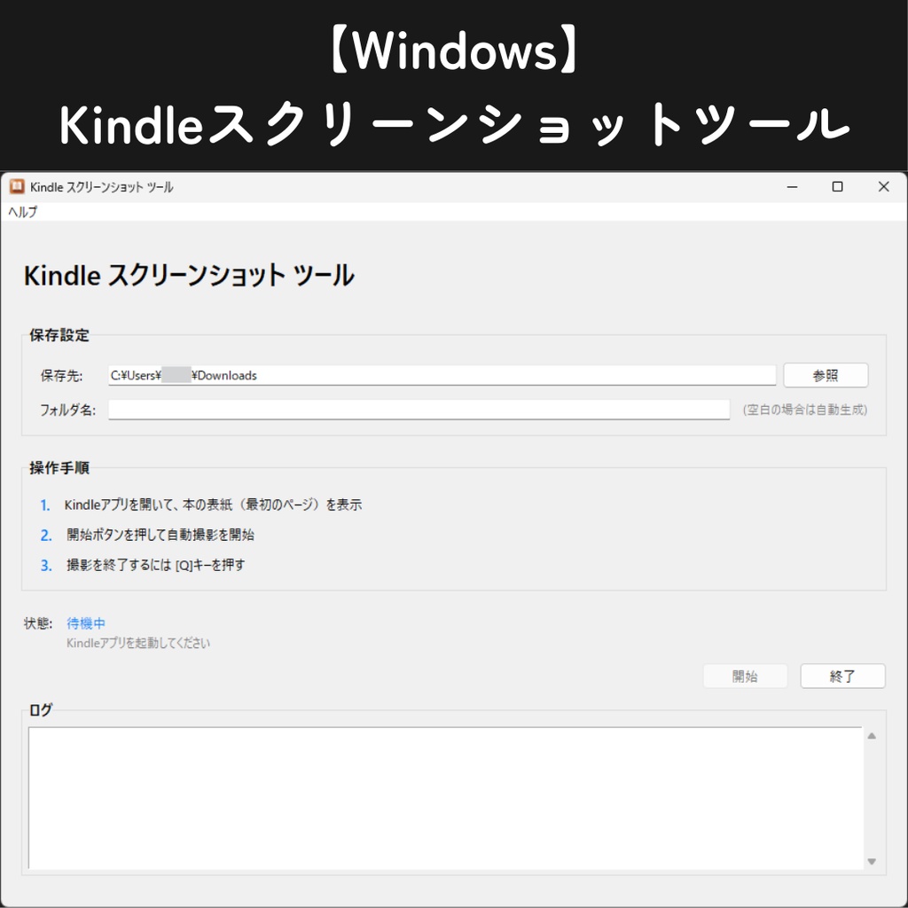Click the hint '(空白の場合は自動生成)'
Screen dimensions: 908x908
pos(805,410)
